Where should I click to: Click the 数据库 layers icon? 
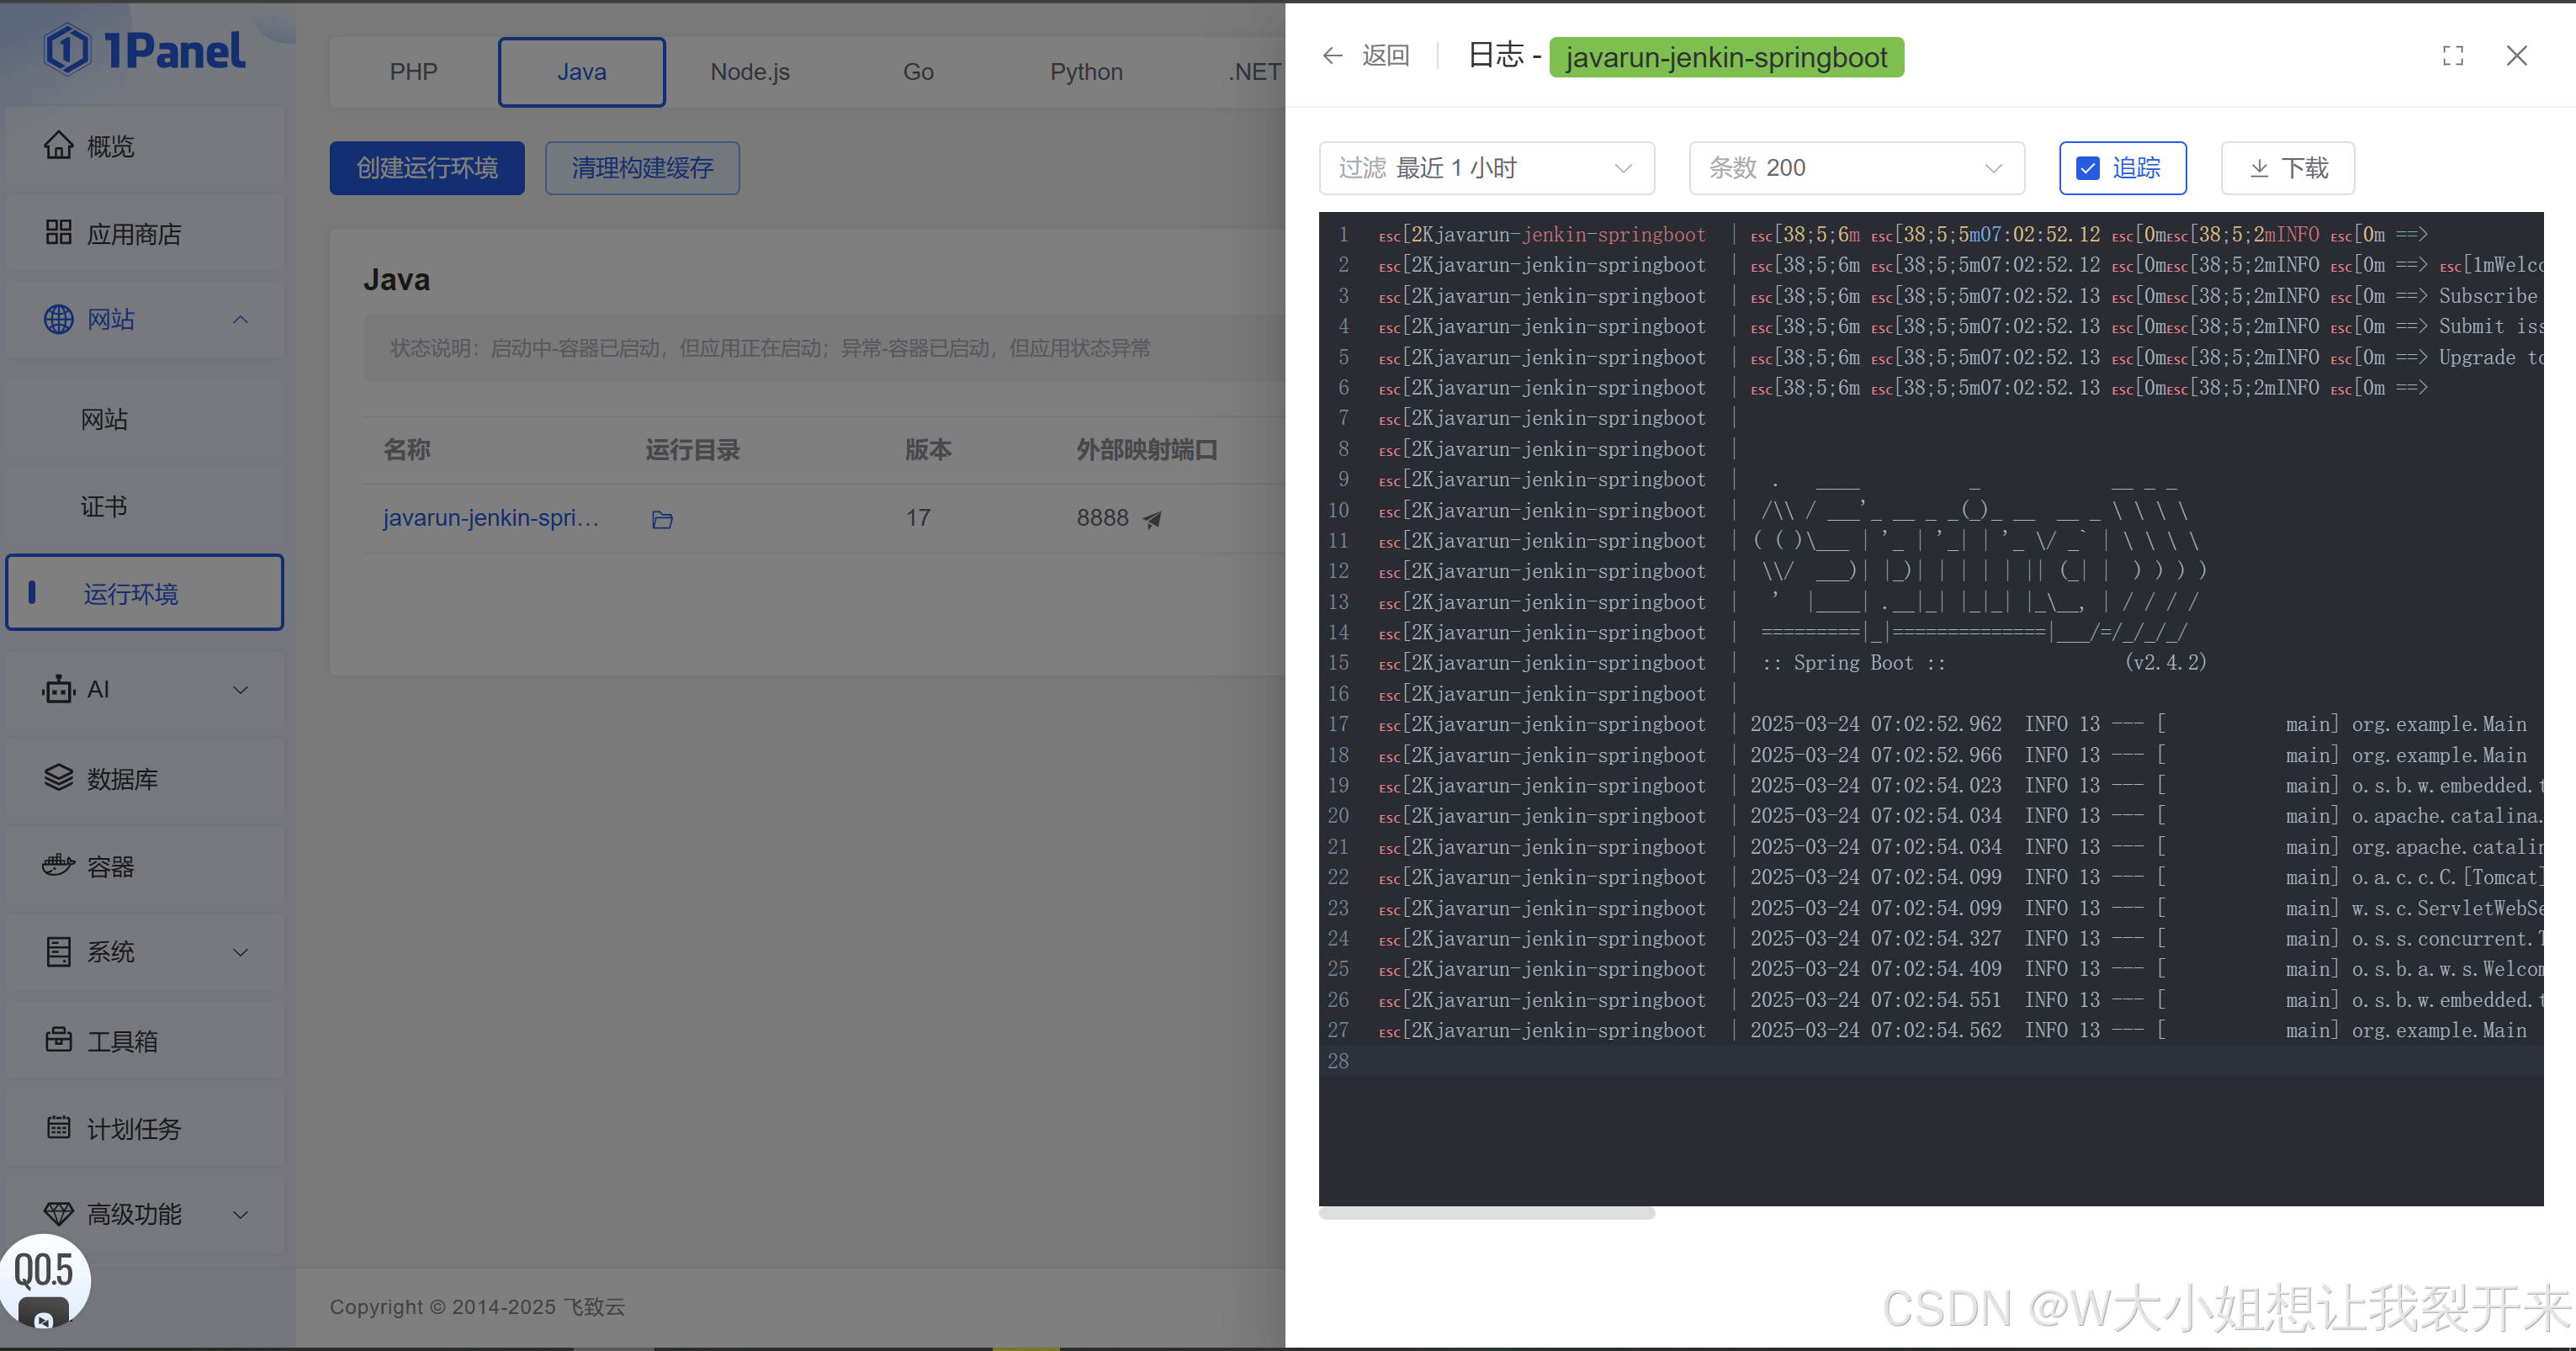click(x=58, y=778)
